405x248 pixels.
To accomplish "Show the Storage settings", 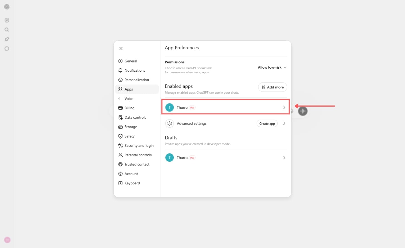I will [137, 127].
